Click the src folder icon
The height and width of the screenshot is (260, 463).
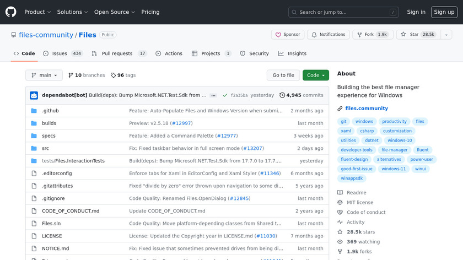34,148
